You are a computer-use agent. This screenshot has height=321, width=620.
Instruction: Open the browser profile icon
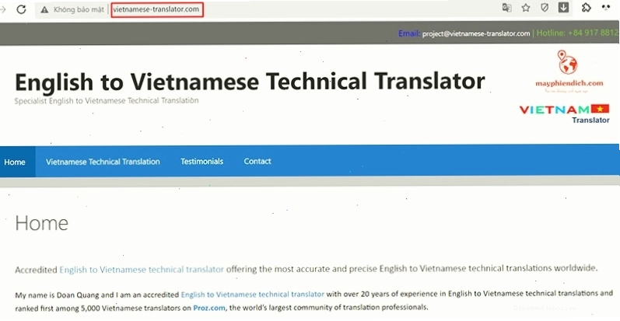pyautogui.click(x=606, y=8)
